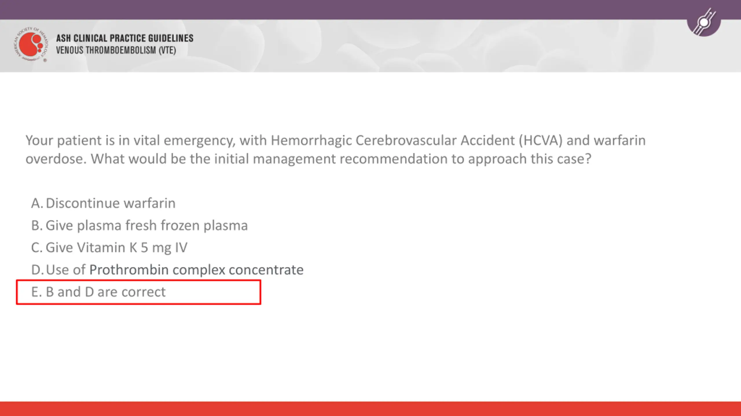Choose option D, Use of Prothrombin complex concentrate
The image size is (741, 416).
(167, 270)
